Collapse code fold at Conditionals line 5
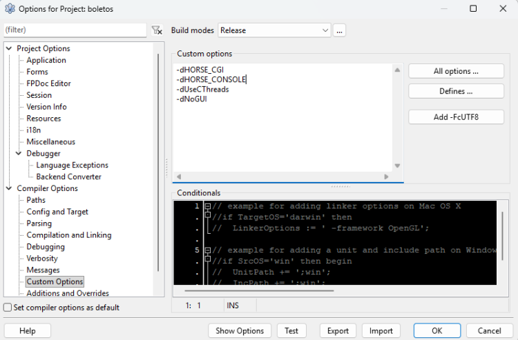The width and height of the screenshot is (518, 340). [x=208, y=250]
